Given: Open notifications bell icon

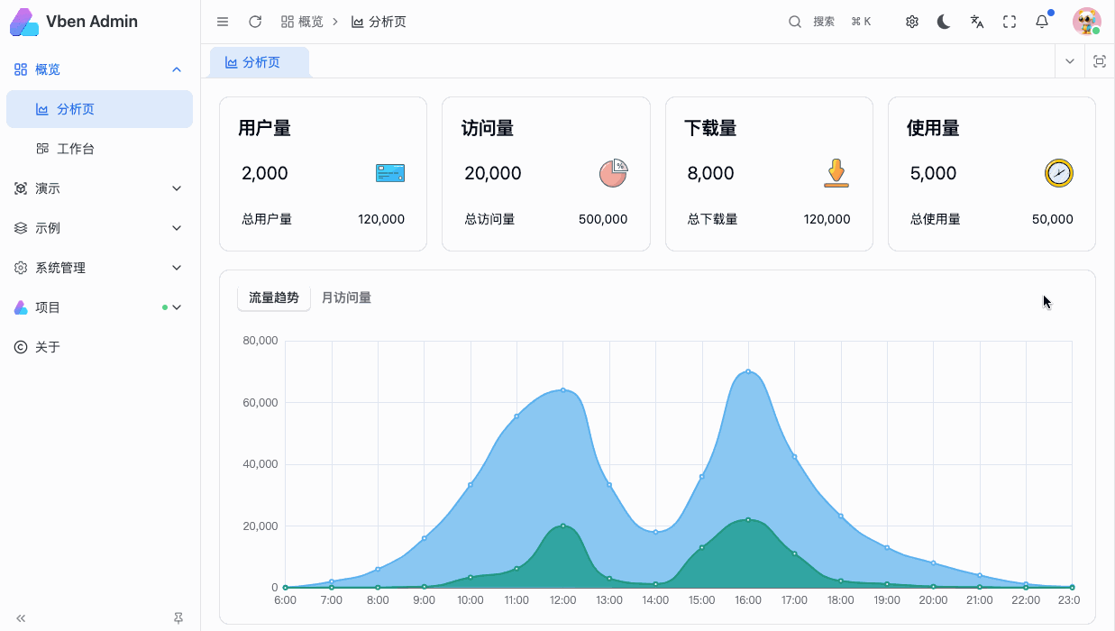Looking at the screenshot, I should (x=1042, y=22).
